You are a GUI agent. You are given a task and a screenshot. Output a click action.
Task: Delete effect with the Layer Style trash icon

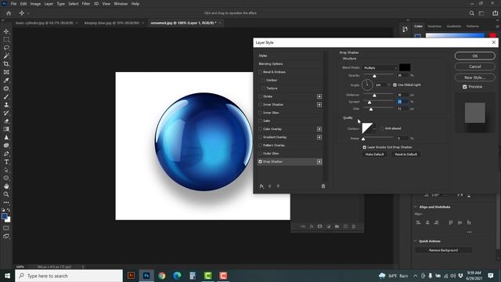point(323,186)
